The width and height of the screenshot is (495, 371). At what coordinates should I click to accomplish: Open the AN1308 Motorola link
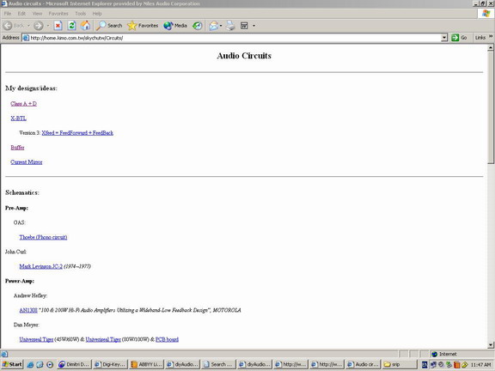pyautogui.click(x=28, y=310)
